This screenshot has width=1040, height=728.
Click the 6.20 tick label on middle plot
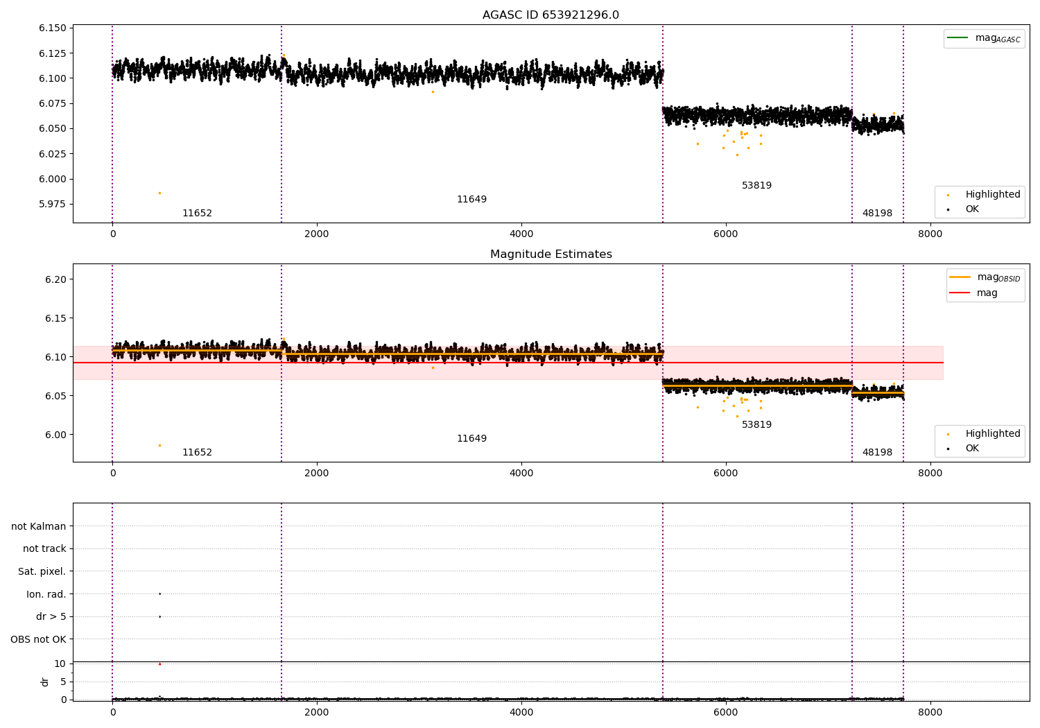pyautogui.click(x=55, y=279)
